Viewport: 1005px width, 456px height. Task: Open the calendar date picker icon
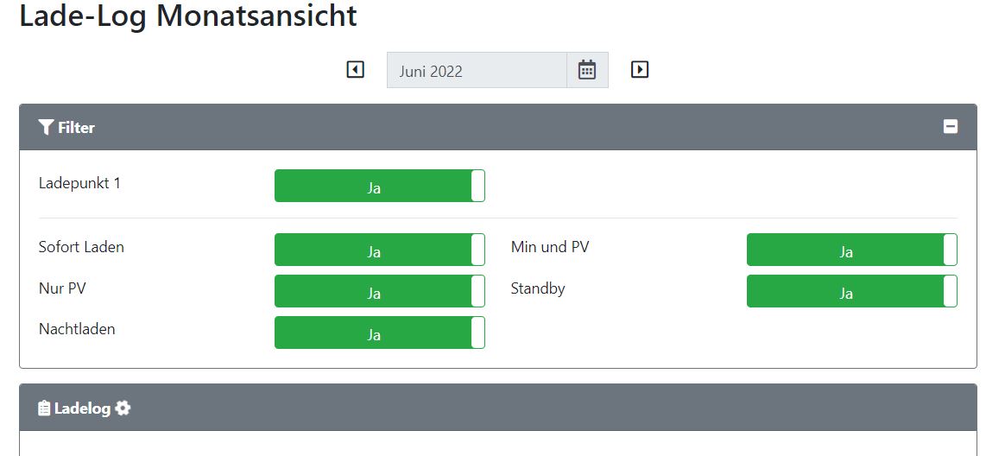(587, 71)
